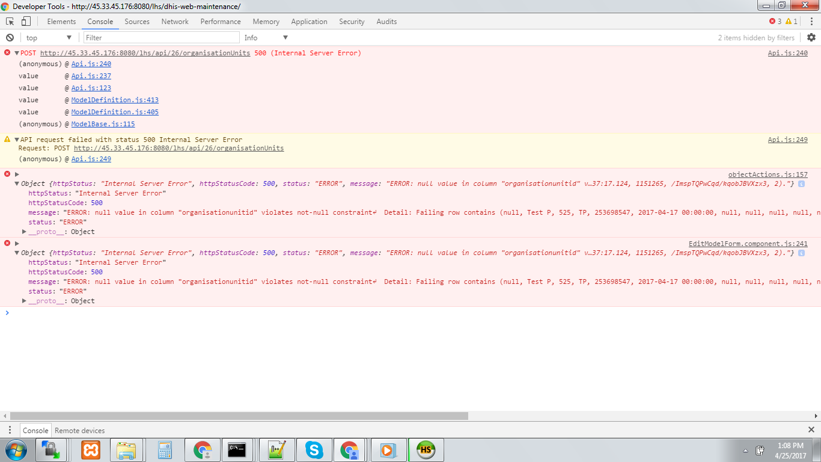Click the inspect element picker icon

[x=10, y=21]
